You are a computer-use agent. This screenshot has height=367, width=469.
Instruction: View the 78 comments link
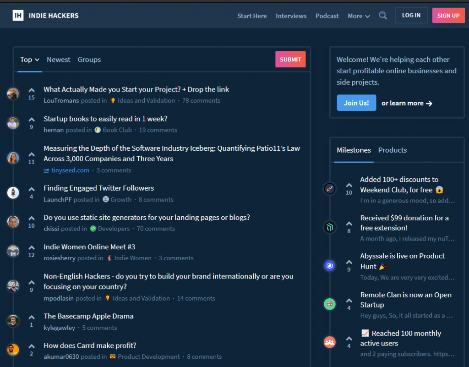(202, 100)
